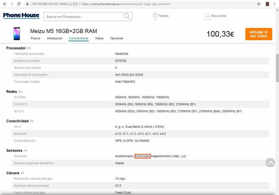The image size is (279, 195).
Task: Bookmark this page with the star icon
Action: [259, 4]
